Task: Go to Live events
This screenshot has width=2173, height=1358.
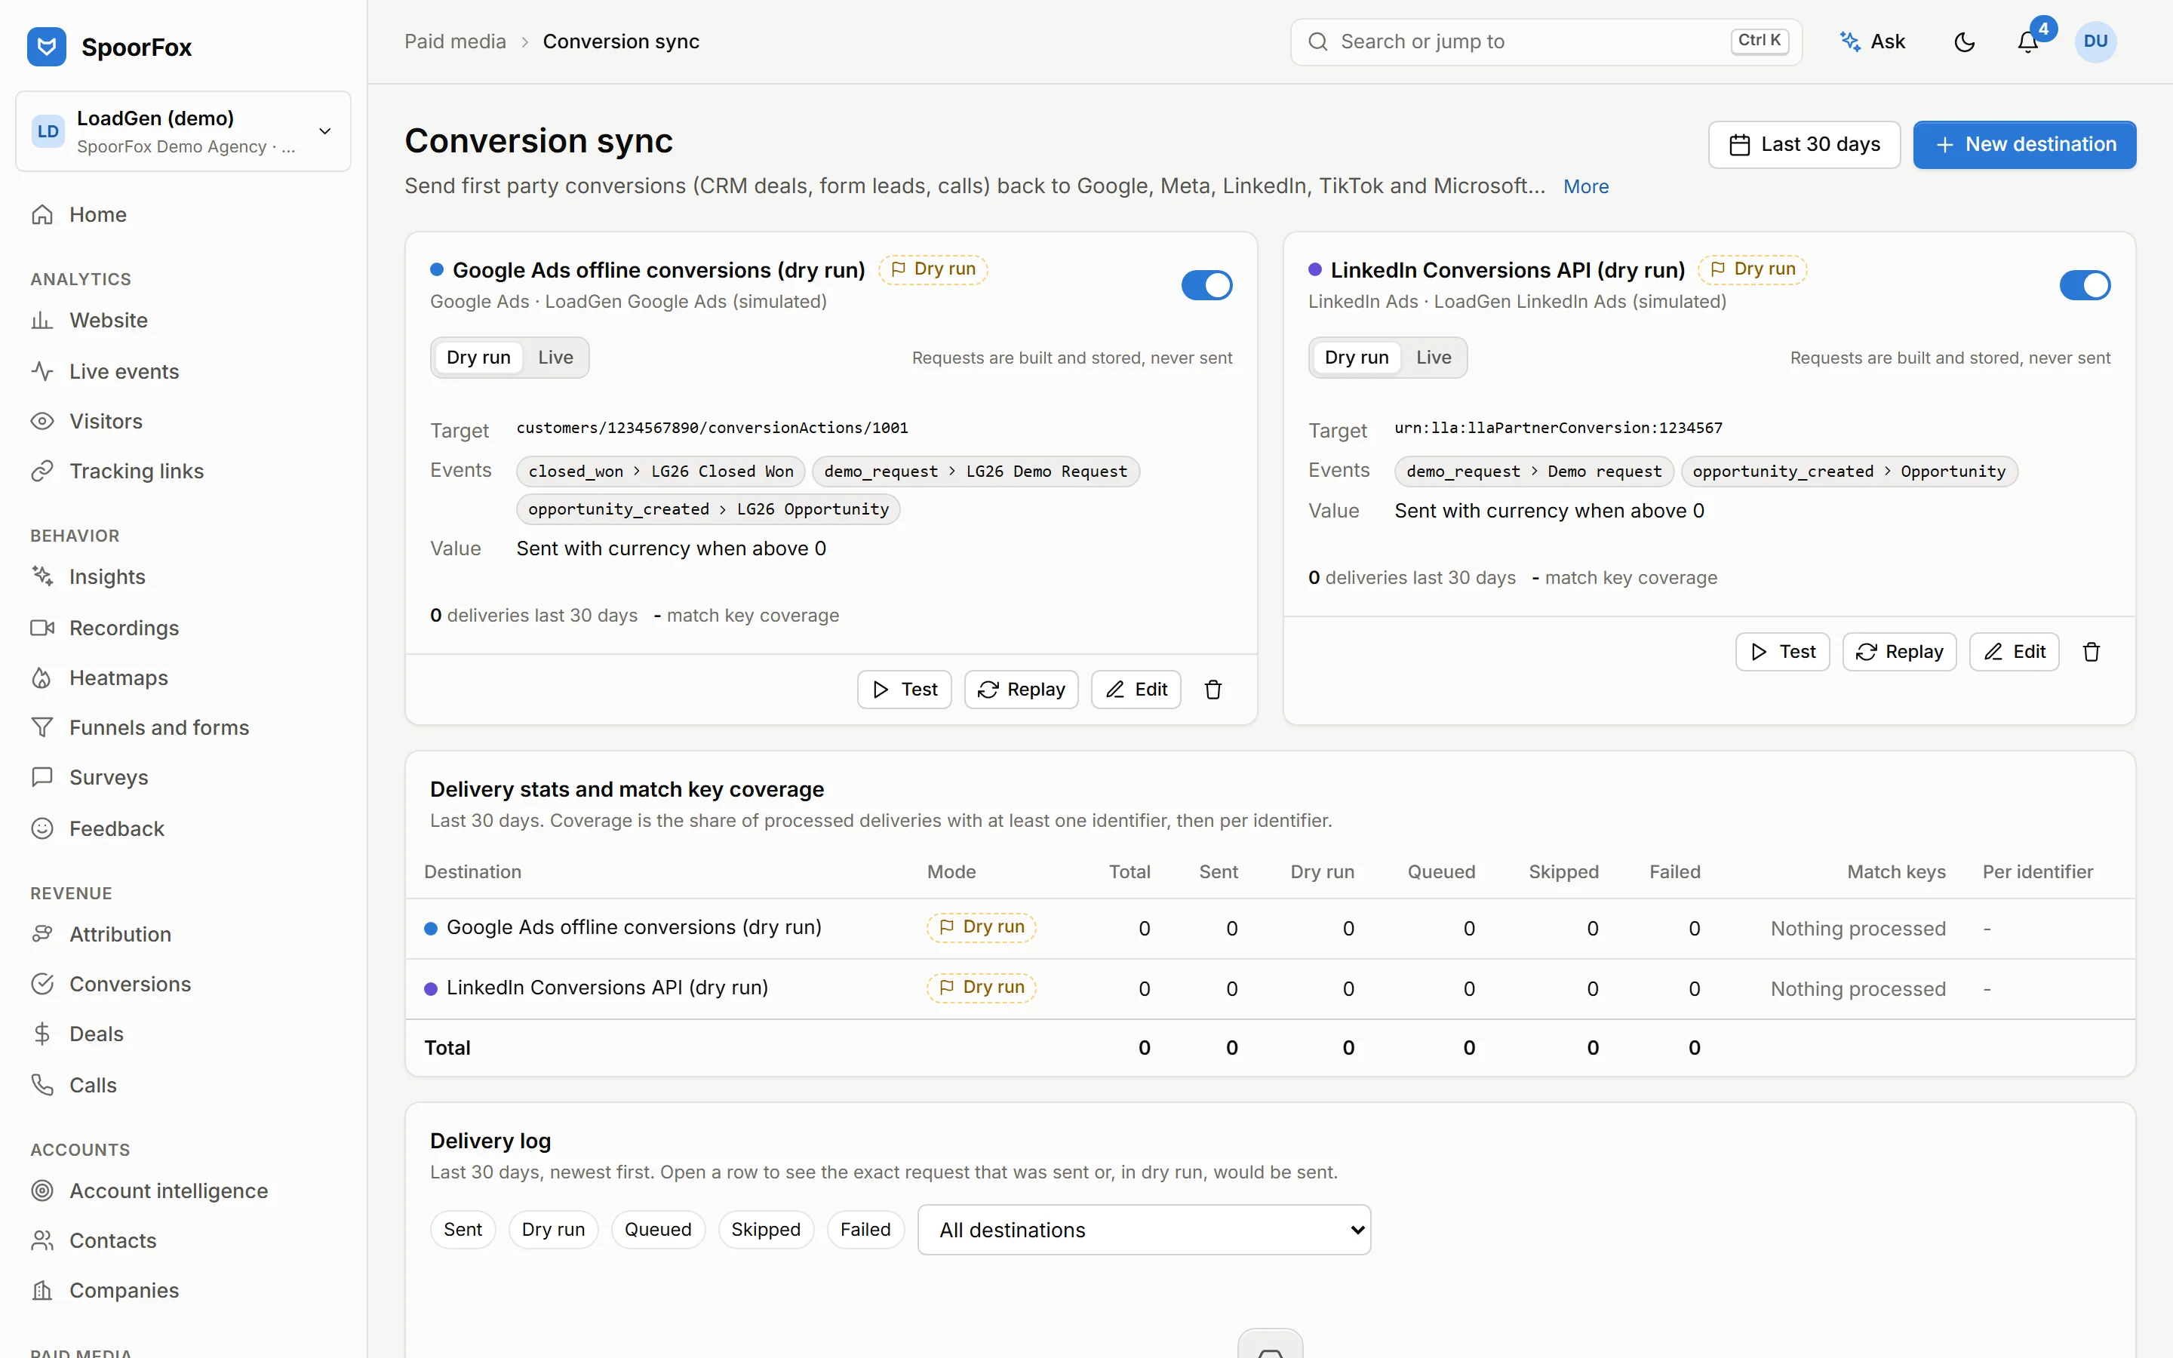Action: (183, 371)
